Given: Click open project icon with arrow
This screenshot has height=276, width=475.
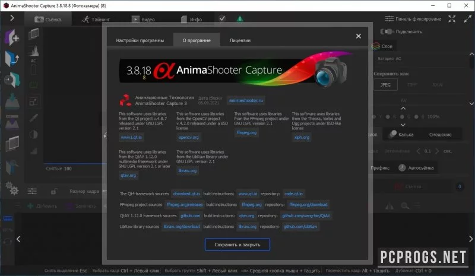Looking at the screenshot, I should [x=12, y=59].
